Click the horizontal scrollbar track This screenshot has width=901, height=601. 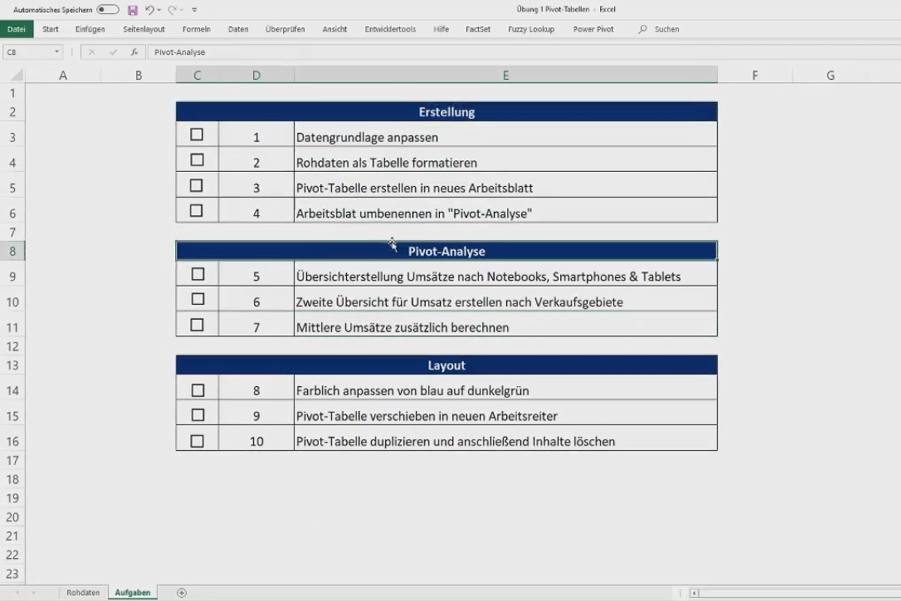pyautogui.click(x=800, y=593)
